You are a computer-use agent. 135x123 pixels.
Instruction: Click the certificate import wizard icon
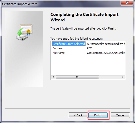(x=24, y=32)
